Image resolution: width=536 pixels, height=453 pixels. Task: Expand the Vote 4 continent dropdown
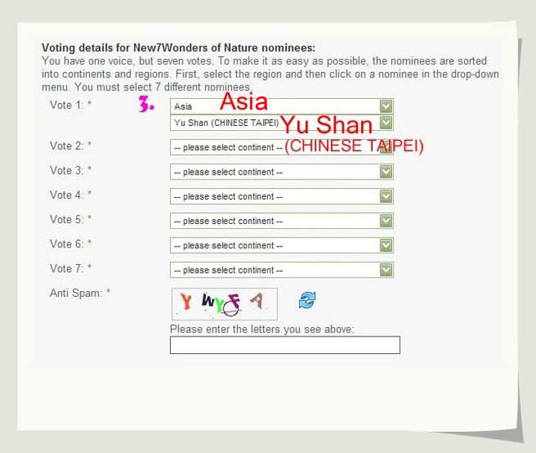pyautogui.click(x=281, y=196)
